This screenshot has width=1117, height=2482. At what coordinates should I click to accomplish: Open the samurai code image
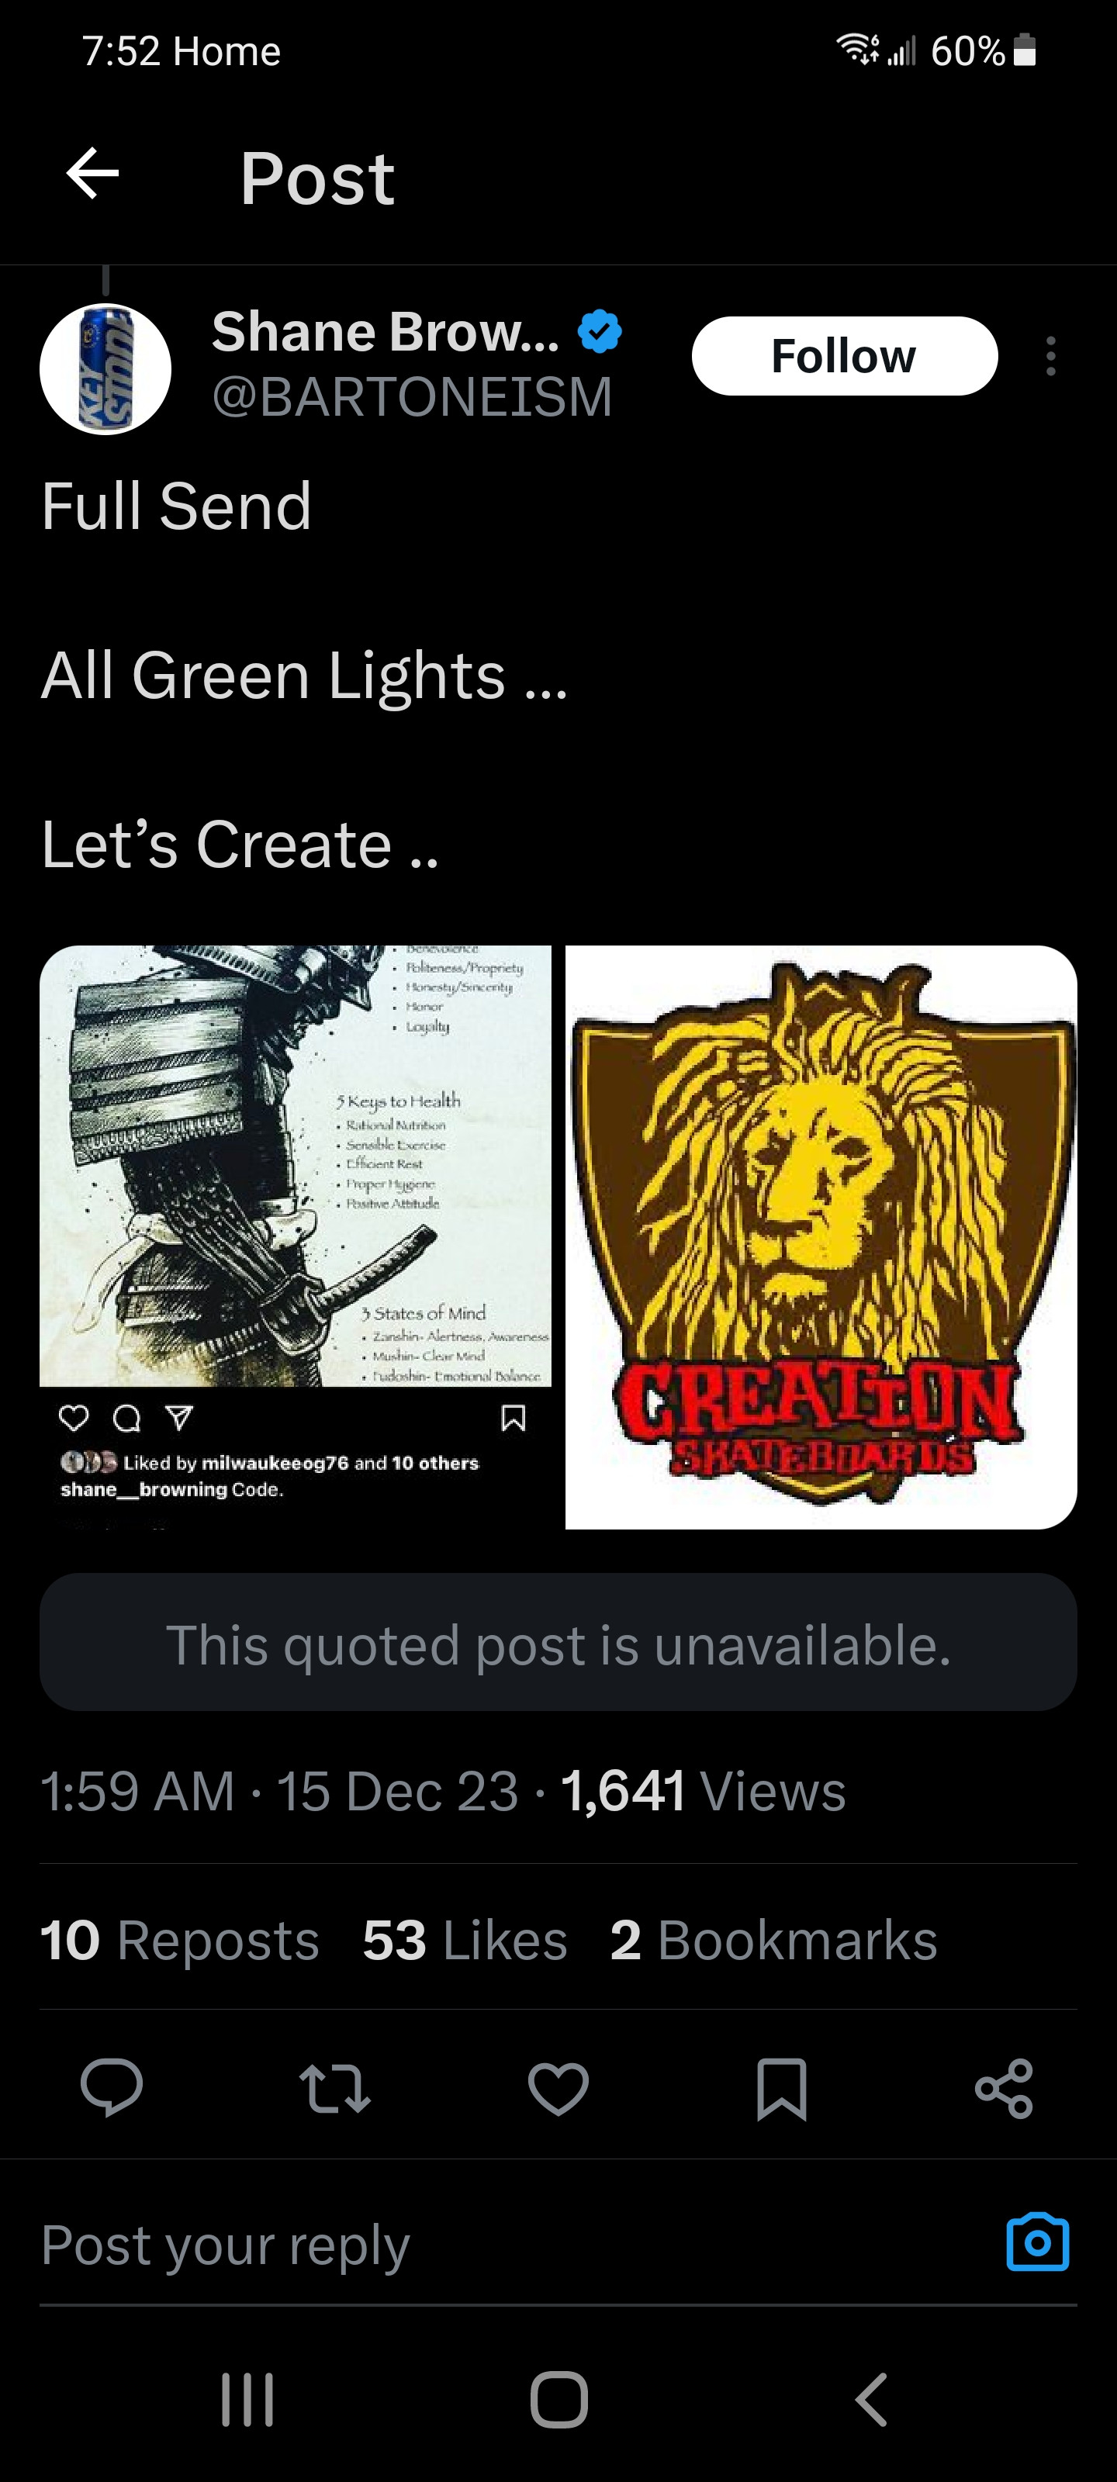coord(296,1236)
